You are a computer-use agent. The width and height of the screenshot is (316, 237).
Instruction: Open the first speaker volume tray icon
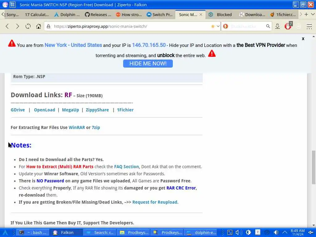239,233
